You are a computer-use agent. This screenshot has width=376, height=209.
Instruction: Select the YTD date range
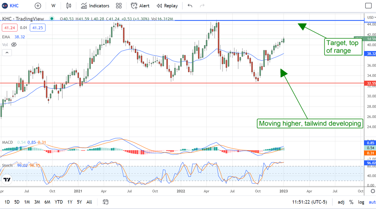pos(59,202)
